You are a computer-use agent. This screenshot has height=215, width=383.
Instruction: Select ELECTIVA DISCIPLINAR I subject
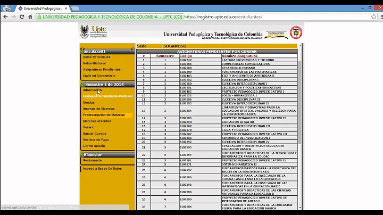point(240,80)
